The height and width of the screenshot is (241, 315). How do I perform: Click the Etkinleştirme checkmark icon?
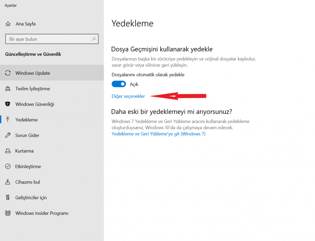tap(8, 166)
